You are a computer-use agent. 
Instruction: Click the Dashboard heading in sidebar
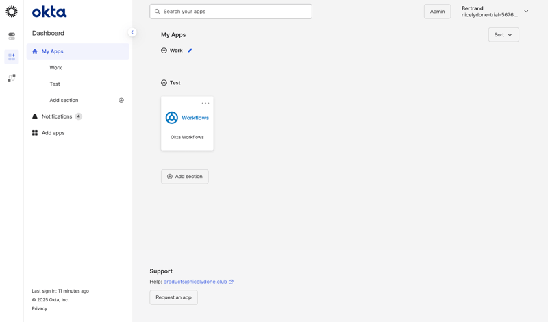coord(48,33)
